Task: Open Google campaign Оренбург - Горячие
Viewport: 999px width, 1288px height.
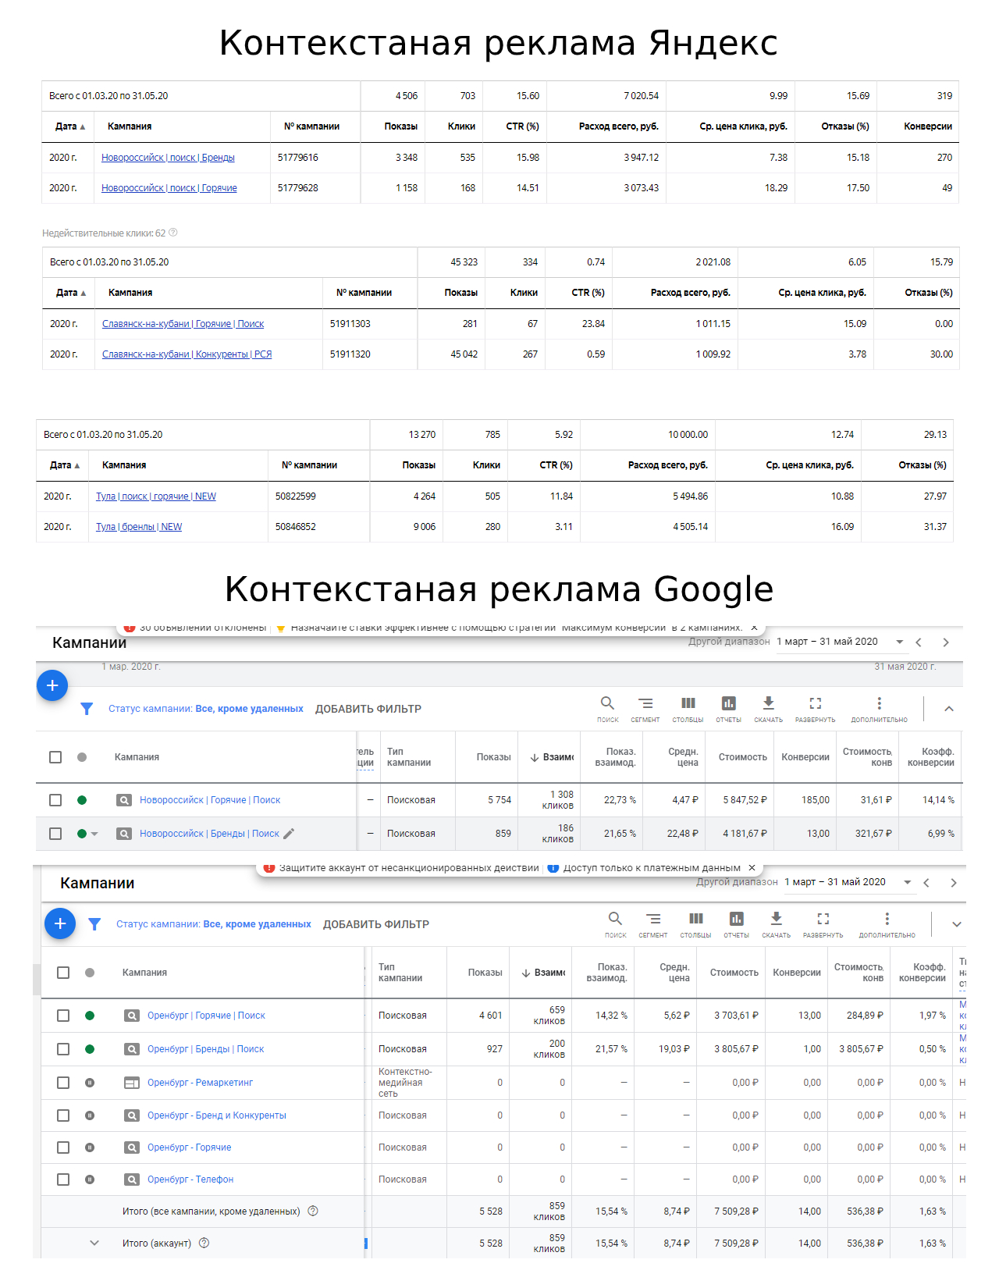Action: tap(189, 1147)
